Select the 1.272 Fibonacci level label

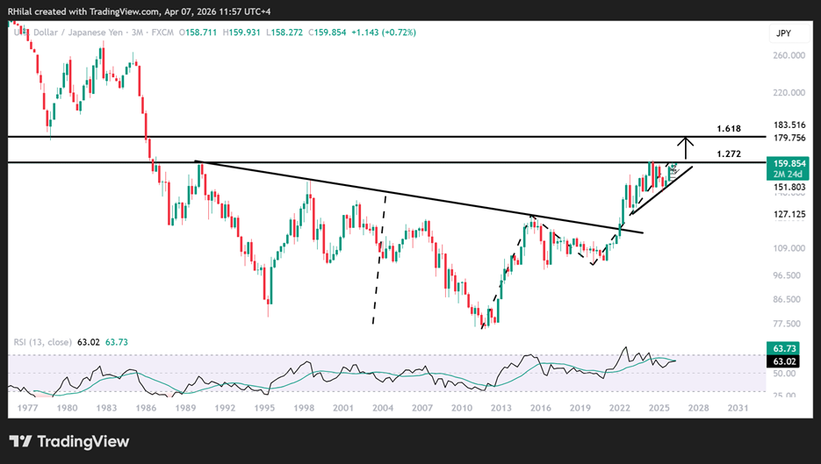[730, 154]
